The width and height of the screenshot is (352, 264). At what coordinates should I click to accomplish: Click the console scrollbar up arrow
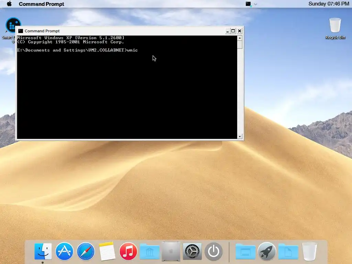(x=240, y=38)
